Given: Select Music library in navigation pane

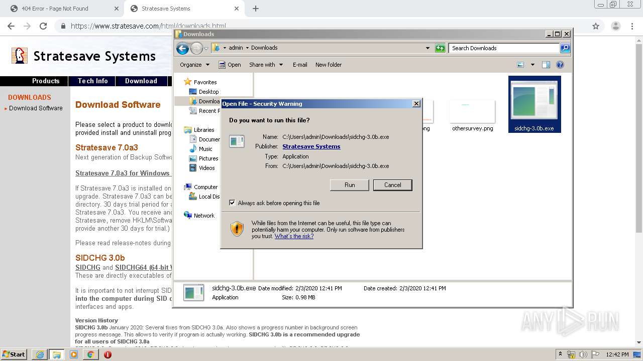Looking at the screenshot, I should tap(201, 149).
